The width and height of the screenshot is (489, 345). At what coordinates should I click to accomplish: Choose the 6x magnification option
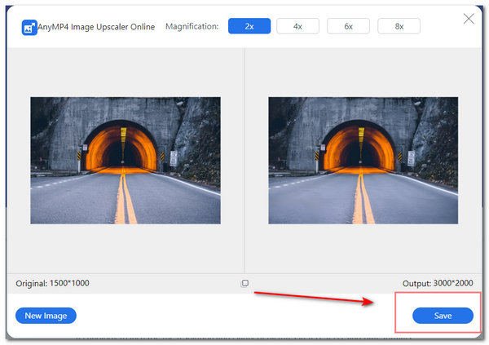tap(348, 26)
